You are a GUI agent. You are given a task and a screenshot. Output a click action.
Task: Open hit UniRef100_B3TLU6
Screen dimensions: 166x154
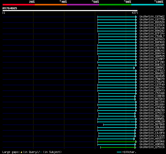(x=152, y=28)
